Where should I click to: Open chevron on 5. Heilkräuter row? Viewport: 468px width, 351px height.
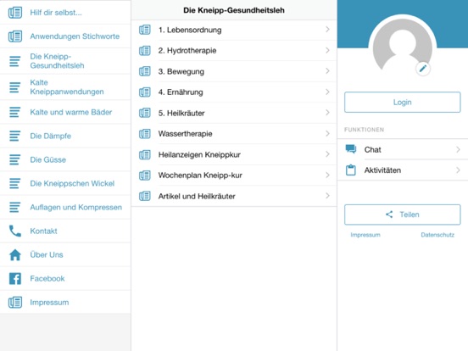327,113
